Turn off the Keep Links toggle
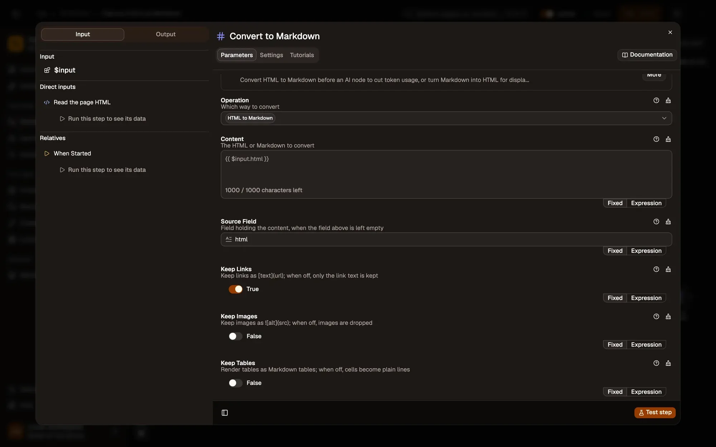Screen dimensions: 716x447 tap(236, 289)
